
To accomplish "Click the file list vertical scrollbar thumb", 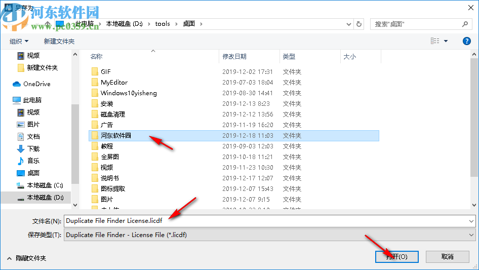I will (474, 118).
